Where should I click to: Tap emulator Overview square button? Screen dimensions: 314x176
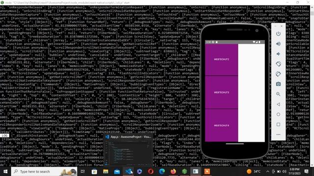click(x=278, y=124)
